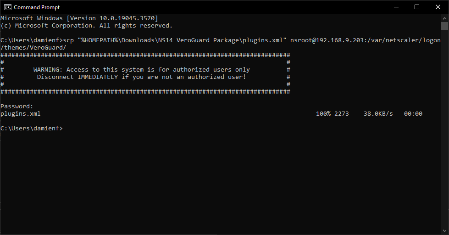Close the Command Prompt window
Viewport: 449px width, 235px height.
click(438, 7)
